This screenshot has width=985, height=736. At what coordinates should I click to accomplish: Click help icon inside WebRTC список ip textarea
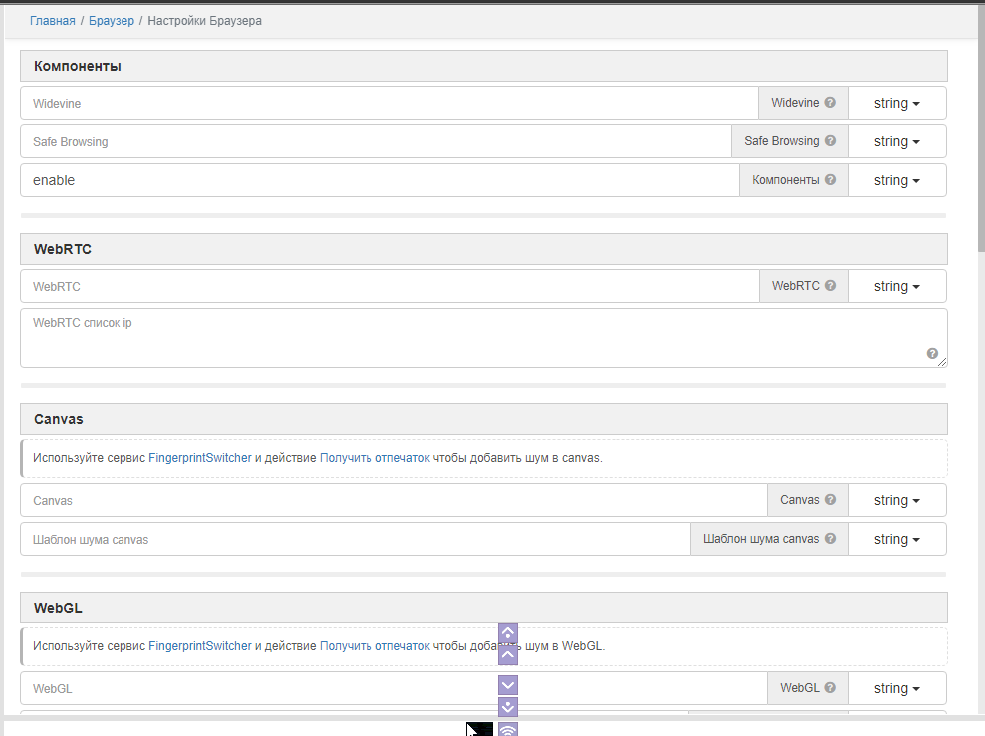[932, 353]
